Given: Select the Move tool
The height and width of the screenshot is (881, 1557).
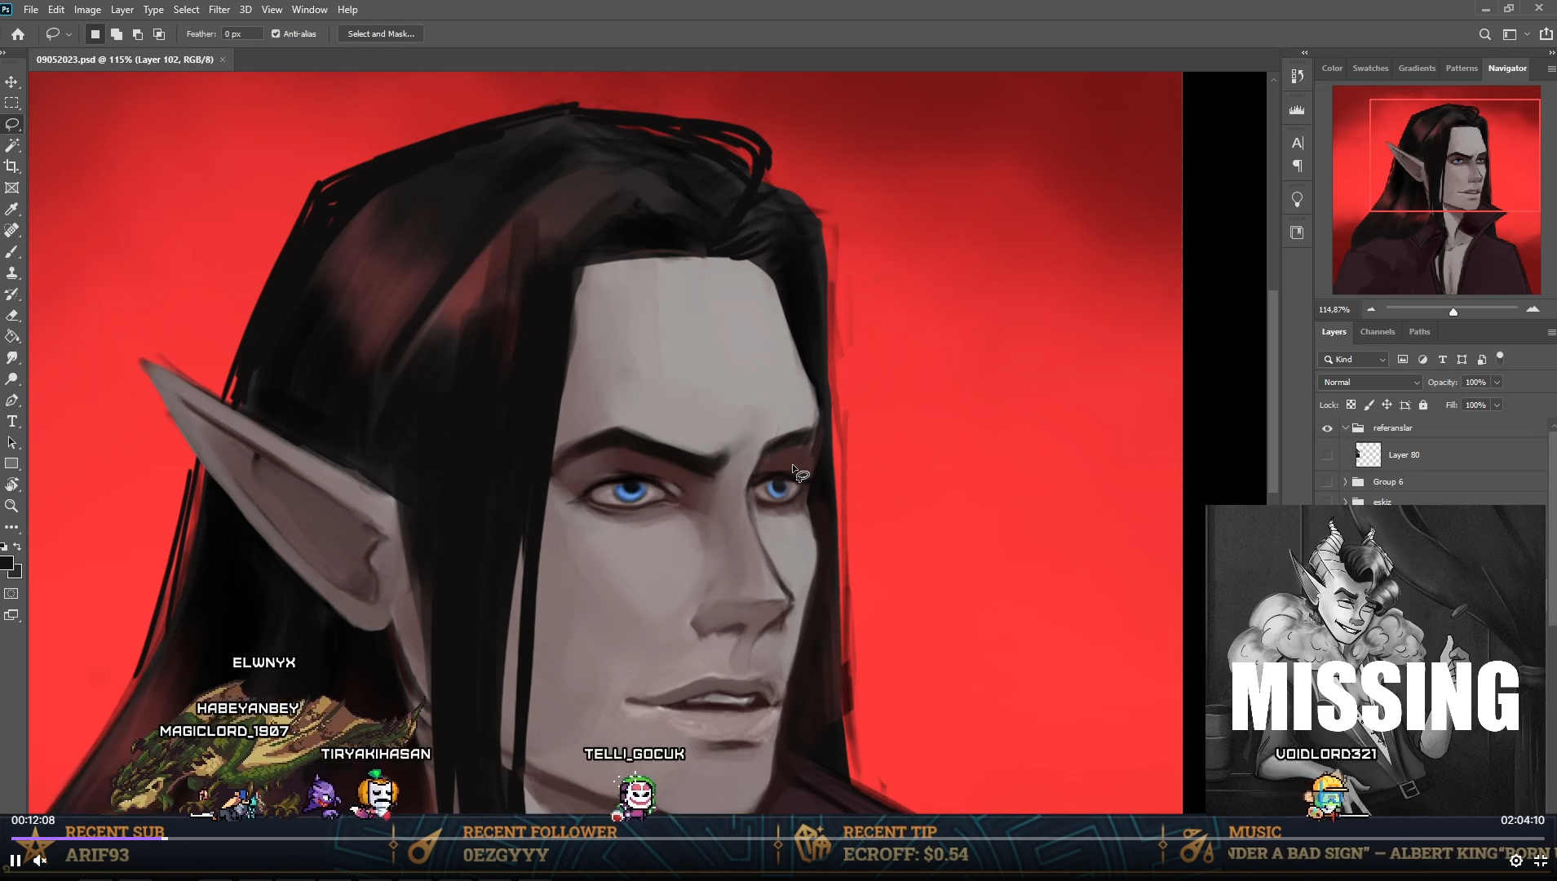Looking at the screenshot, I should click(11, 82).
